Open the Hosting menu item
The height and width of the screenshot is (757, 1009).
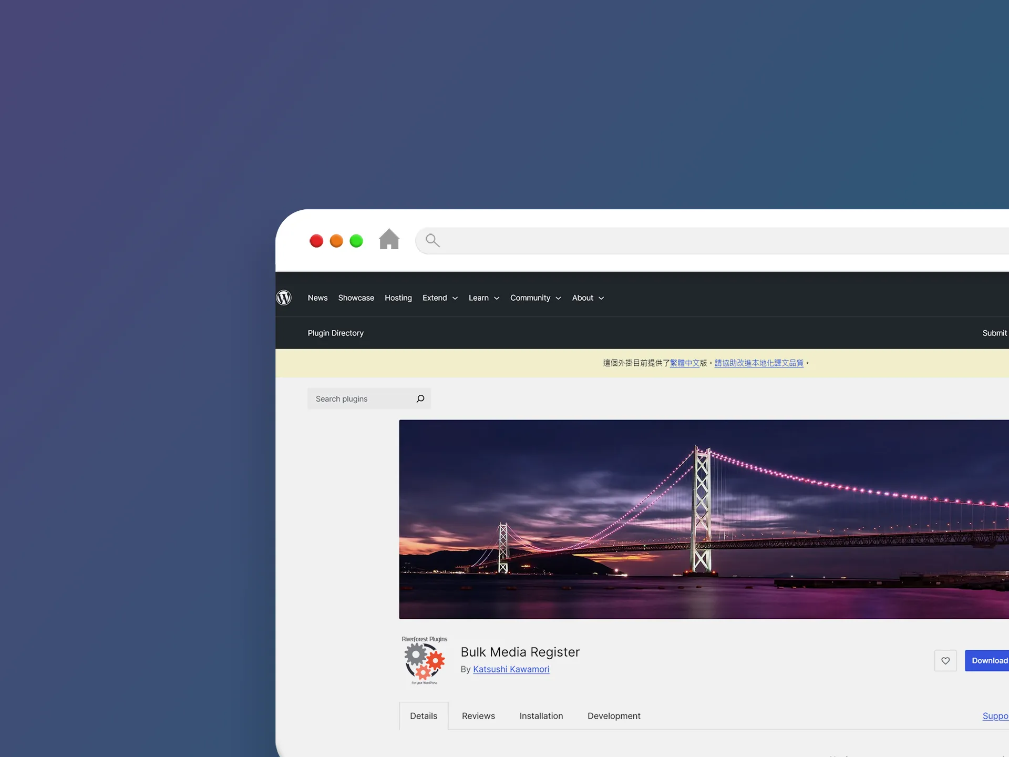398,298
